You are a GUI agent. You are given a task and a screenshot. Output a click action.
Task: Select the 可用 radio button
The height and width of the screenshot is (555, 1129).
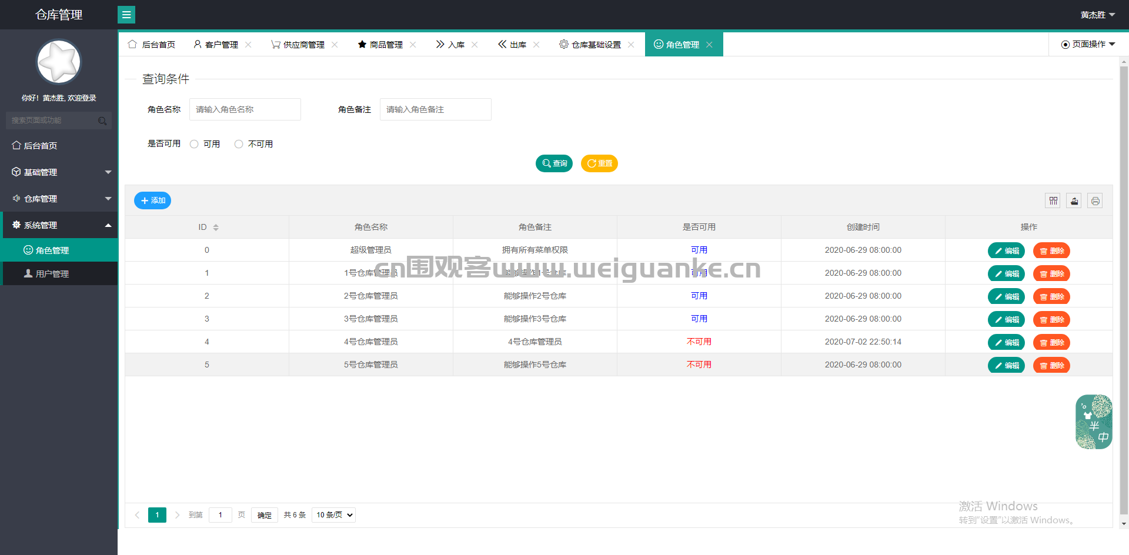[x=194, y=144]
